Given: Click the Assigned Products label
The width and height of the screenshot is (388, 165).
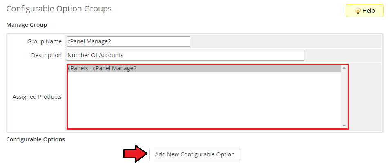Looking at the screenshot, I should 37,97.
